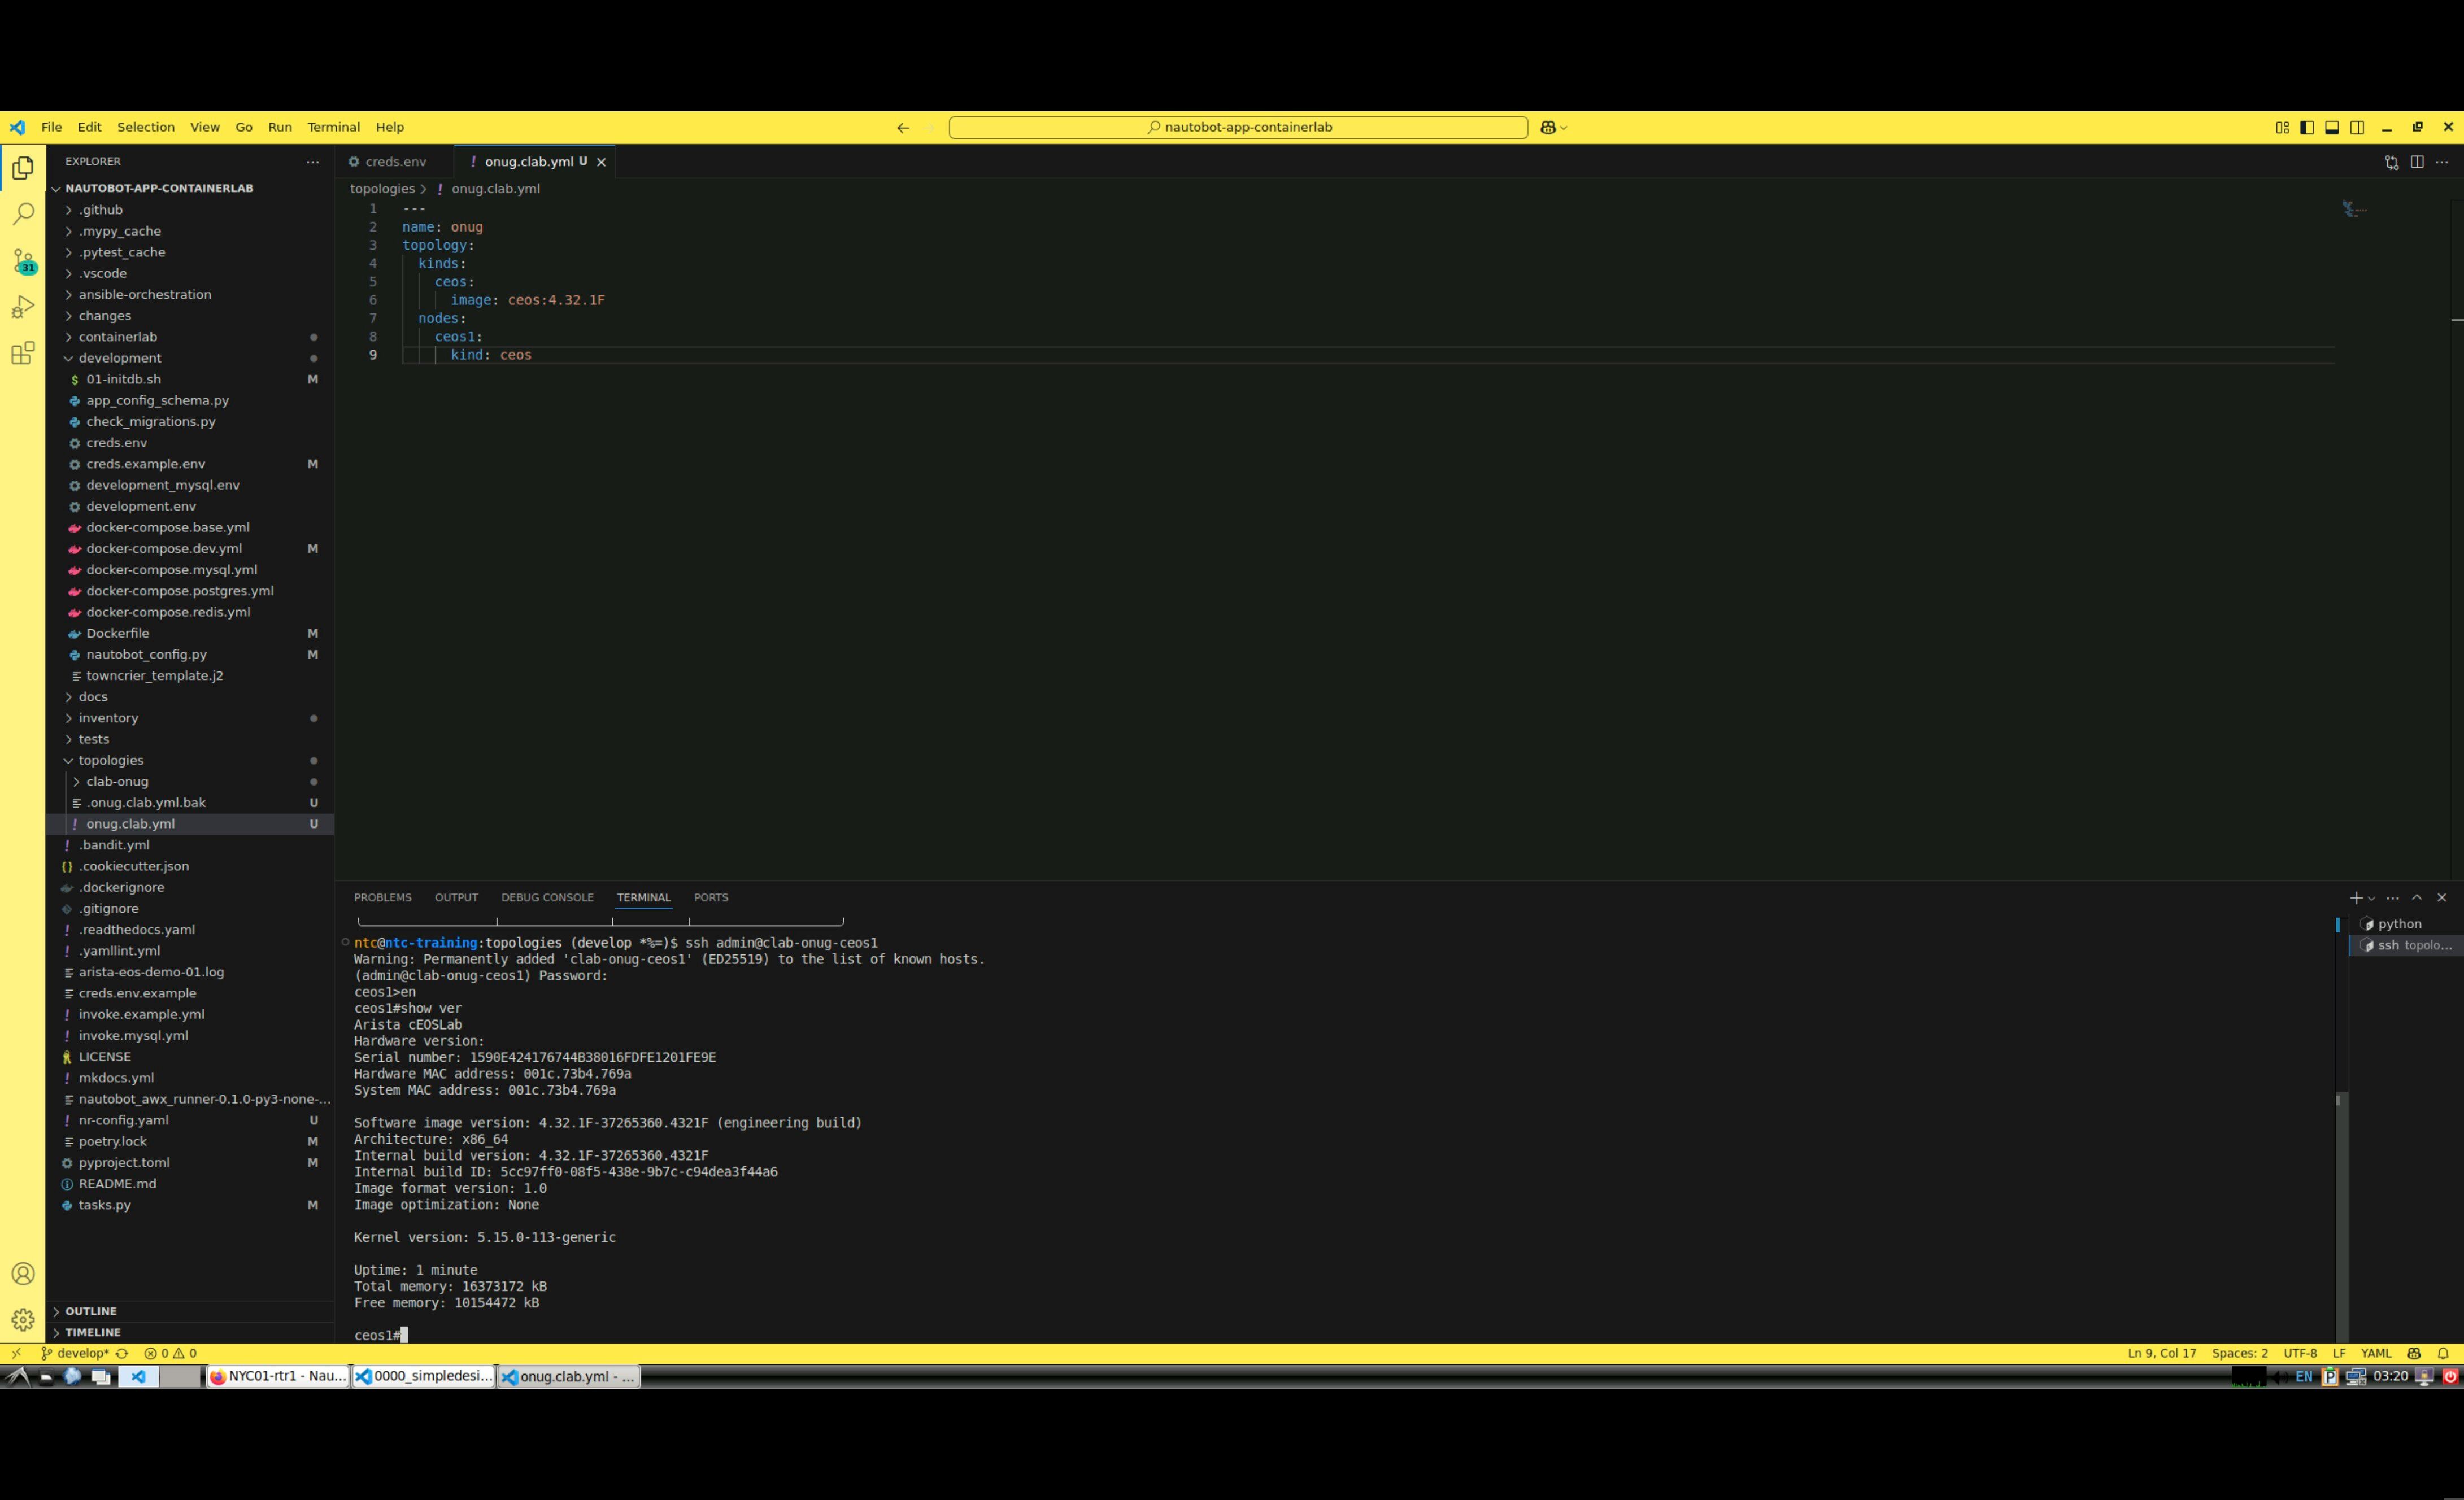Open the new terminal launch profile dropdown
Screen dimensions: 2464x1500
pos(2371,898)
